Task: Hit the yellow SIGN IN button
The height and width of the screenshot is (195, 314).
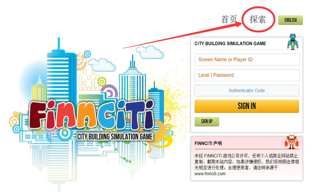Action: tap(247, 106)
